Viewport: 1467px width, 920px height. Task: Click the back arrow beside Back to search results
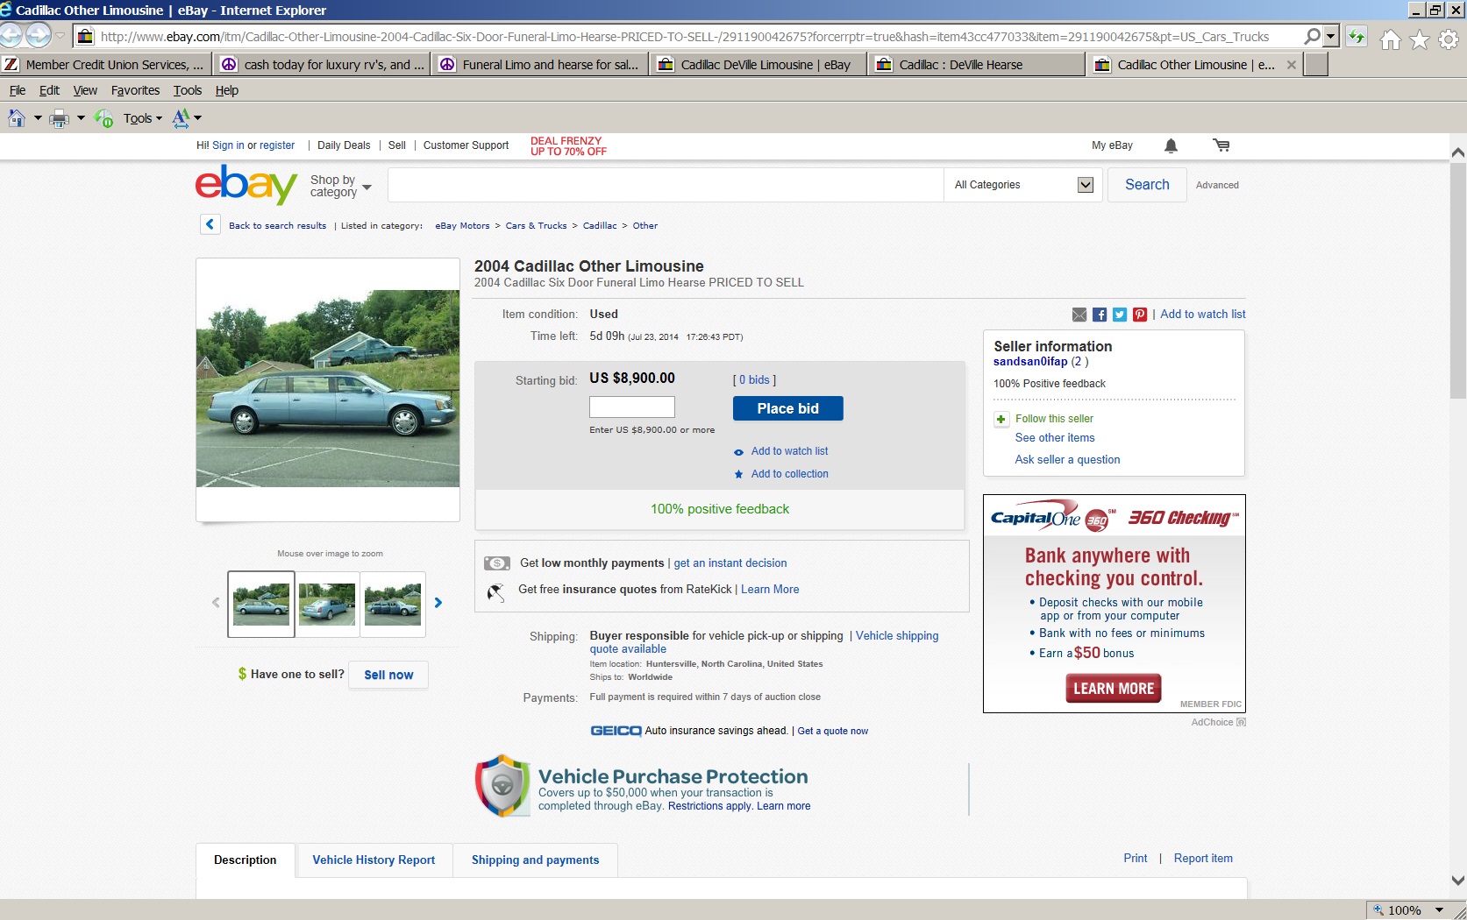pos(210,224)
